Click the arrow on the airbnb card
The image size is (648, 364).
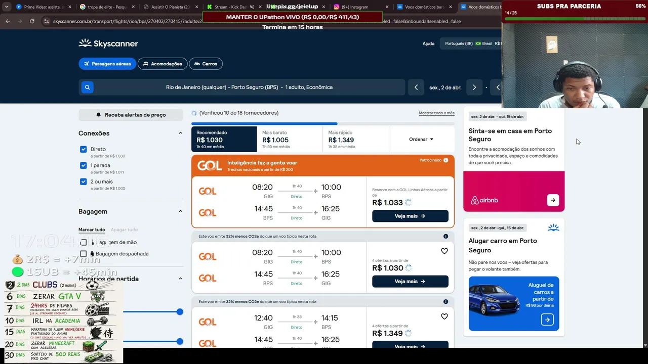pos(553,200)
